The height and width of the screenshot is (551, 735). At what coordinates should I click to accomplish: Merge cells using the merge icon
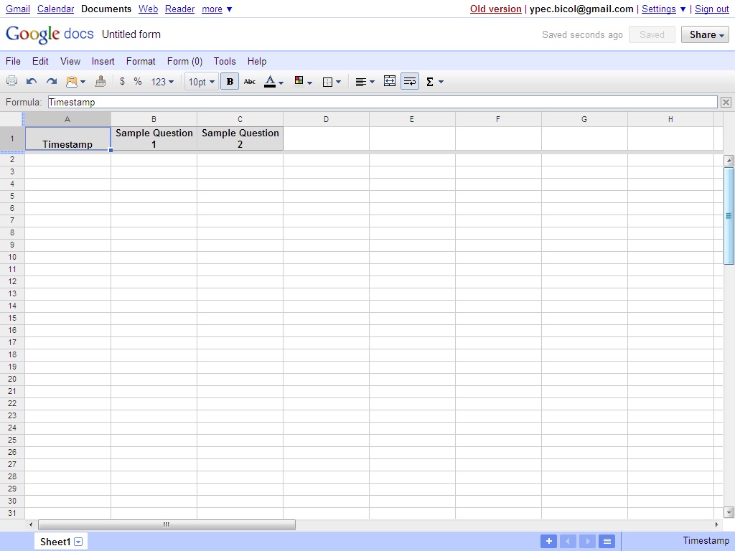click(x=390, y=81)
